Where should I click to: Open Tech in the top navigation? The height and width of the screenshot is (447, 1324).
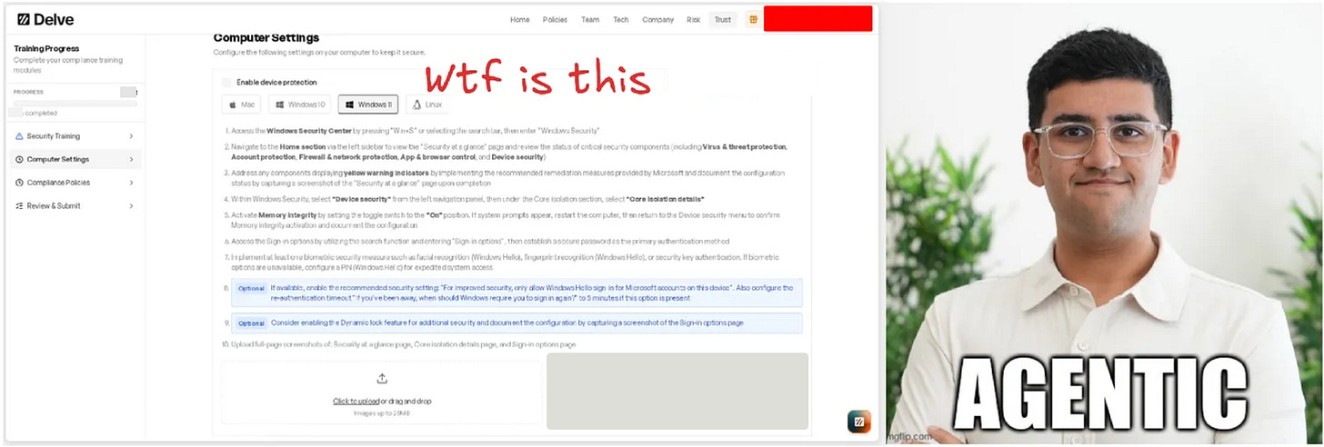620,19
